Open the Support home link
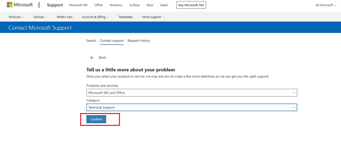 pos(55,5)
